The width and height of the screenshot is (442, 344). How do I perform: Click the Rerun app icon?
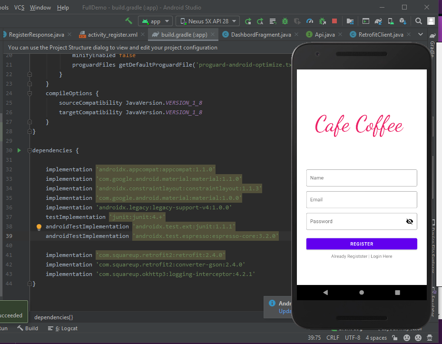[248, 21]
